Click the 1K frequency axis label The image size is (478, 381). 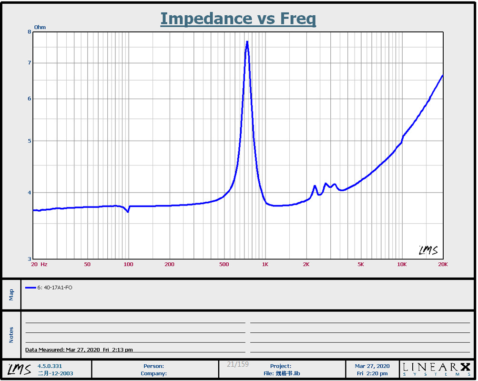(x=265, y=264)
